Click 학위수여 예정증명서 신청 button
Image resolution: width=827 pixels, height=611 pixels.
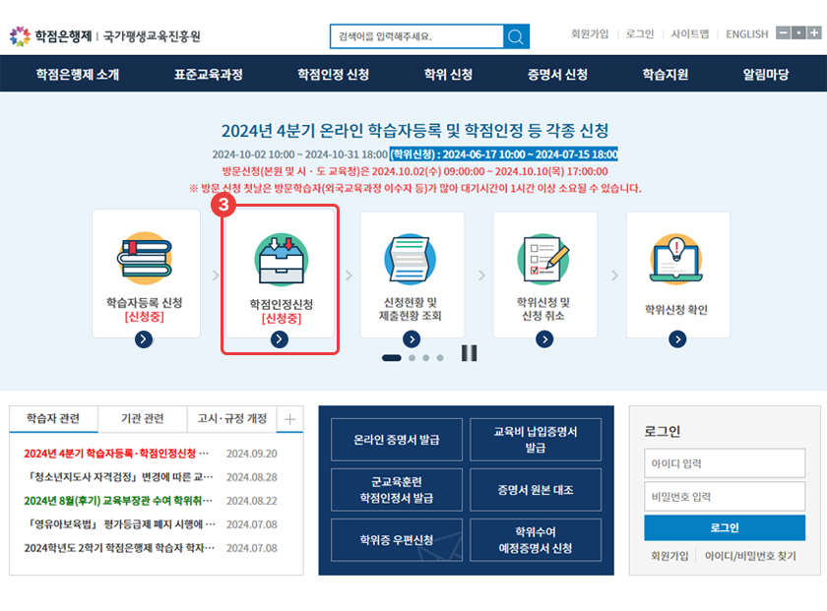536,540
